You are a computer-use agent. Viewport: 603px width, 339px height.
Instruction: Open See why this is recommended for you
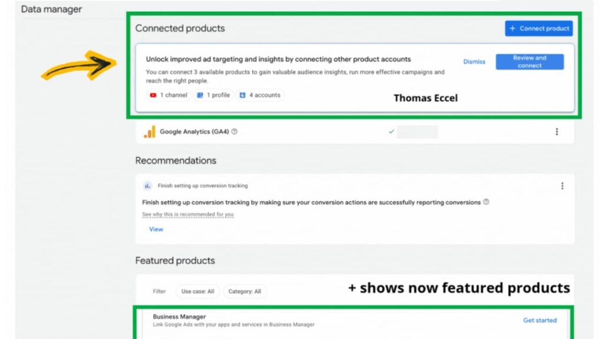(187, 214)
